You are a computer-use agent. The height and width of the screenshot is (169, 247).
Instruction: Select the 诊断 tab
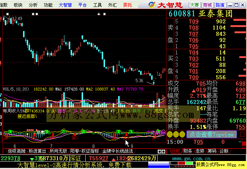[x=224, y=151]
